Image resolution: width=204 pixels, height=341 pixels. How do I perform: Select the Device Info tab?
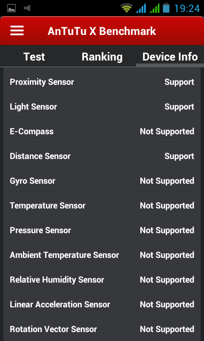pyautogui.click(x=170, y=57)
